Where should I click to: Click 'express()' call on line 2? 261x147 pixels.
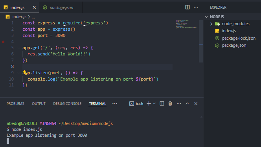tap(64, 29)
